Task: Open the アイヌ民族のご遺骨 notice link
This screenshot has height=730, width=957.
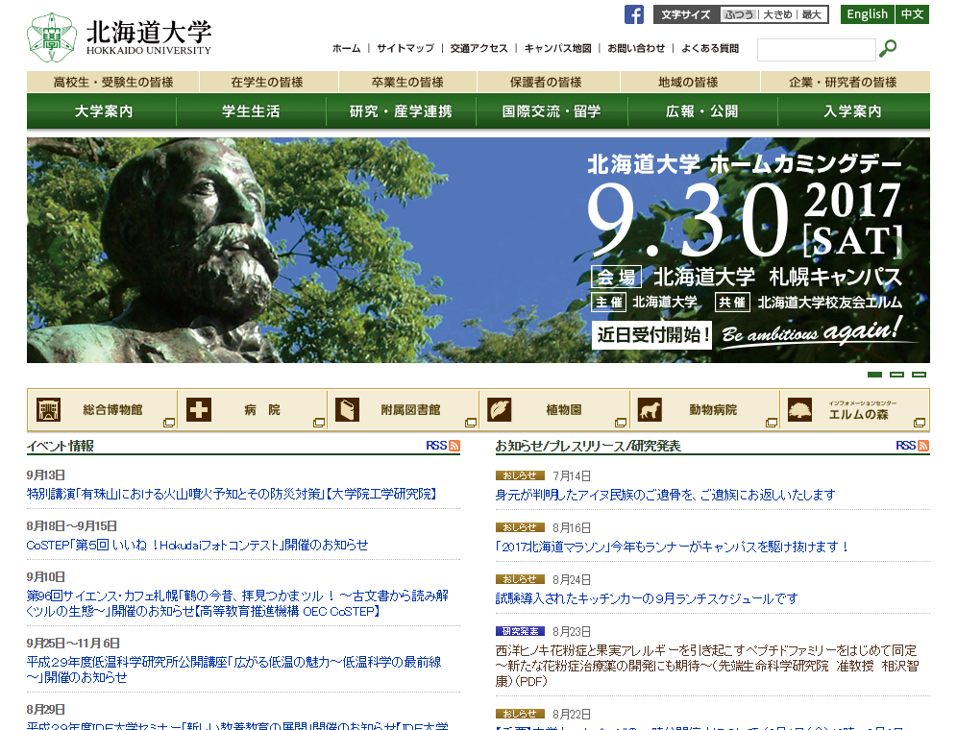Action: [665, 495]
